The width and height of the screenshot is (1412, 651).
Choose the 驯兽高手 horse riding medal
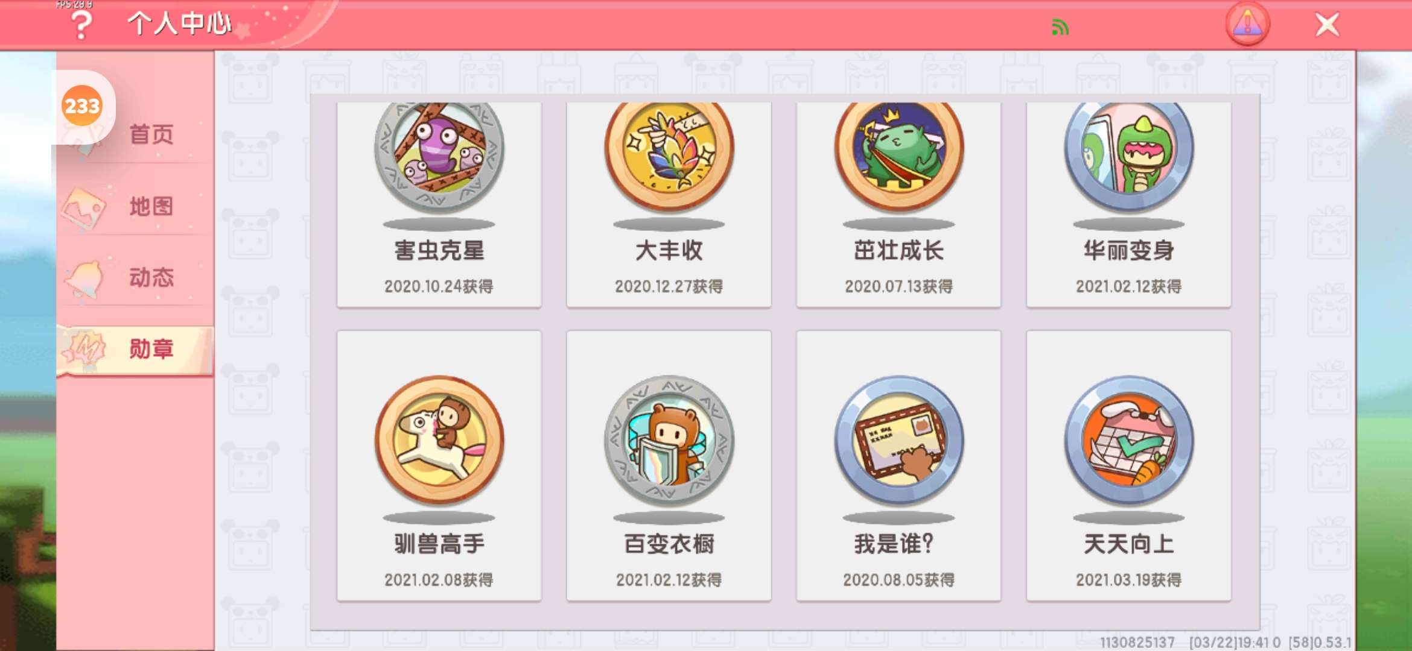click(439, 465)
